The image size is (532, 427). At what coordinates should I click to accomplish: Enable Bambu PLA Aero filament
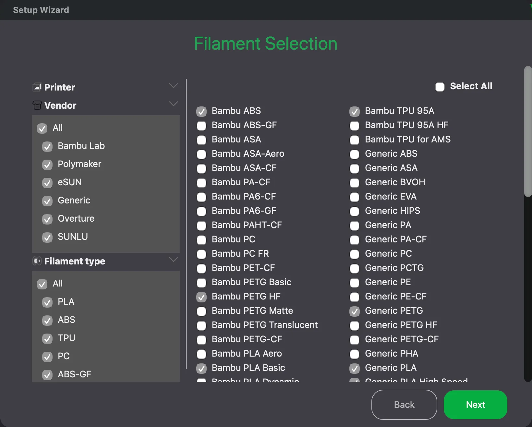[x=201, y=354]
